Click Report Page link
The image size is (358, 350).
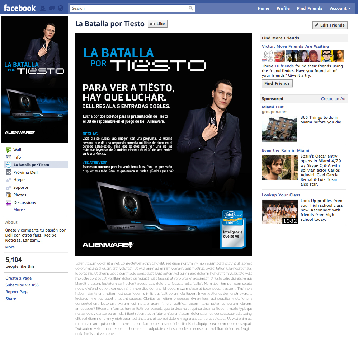[17, 292]
